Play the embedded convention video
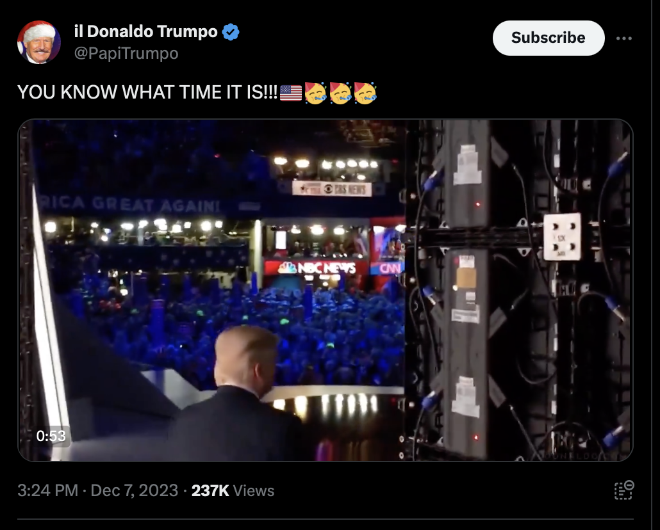The width and height of the screenshot is (660, 530). point(326,290)
